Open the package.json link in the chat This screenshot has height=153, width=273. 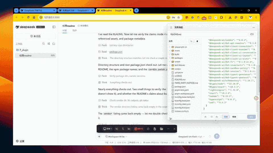pos(116,52)
